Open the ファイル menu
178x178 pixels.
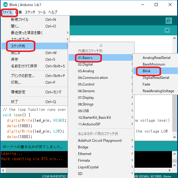[7, 12]
